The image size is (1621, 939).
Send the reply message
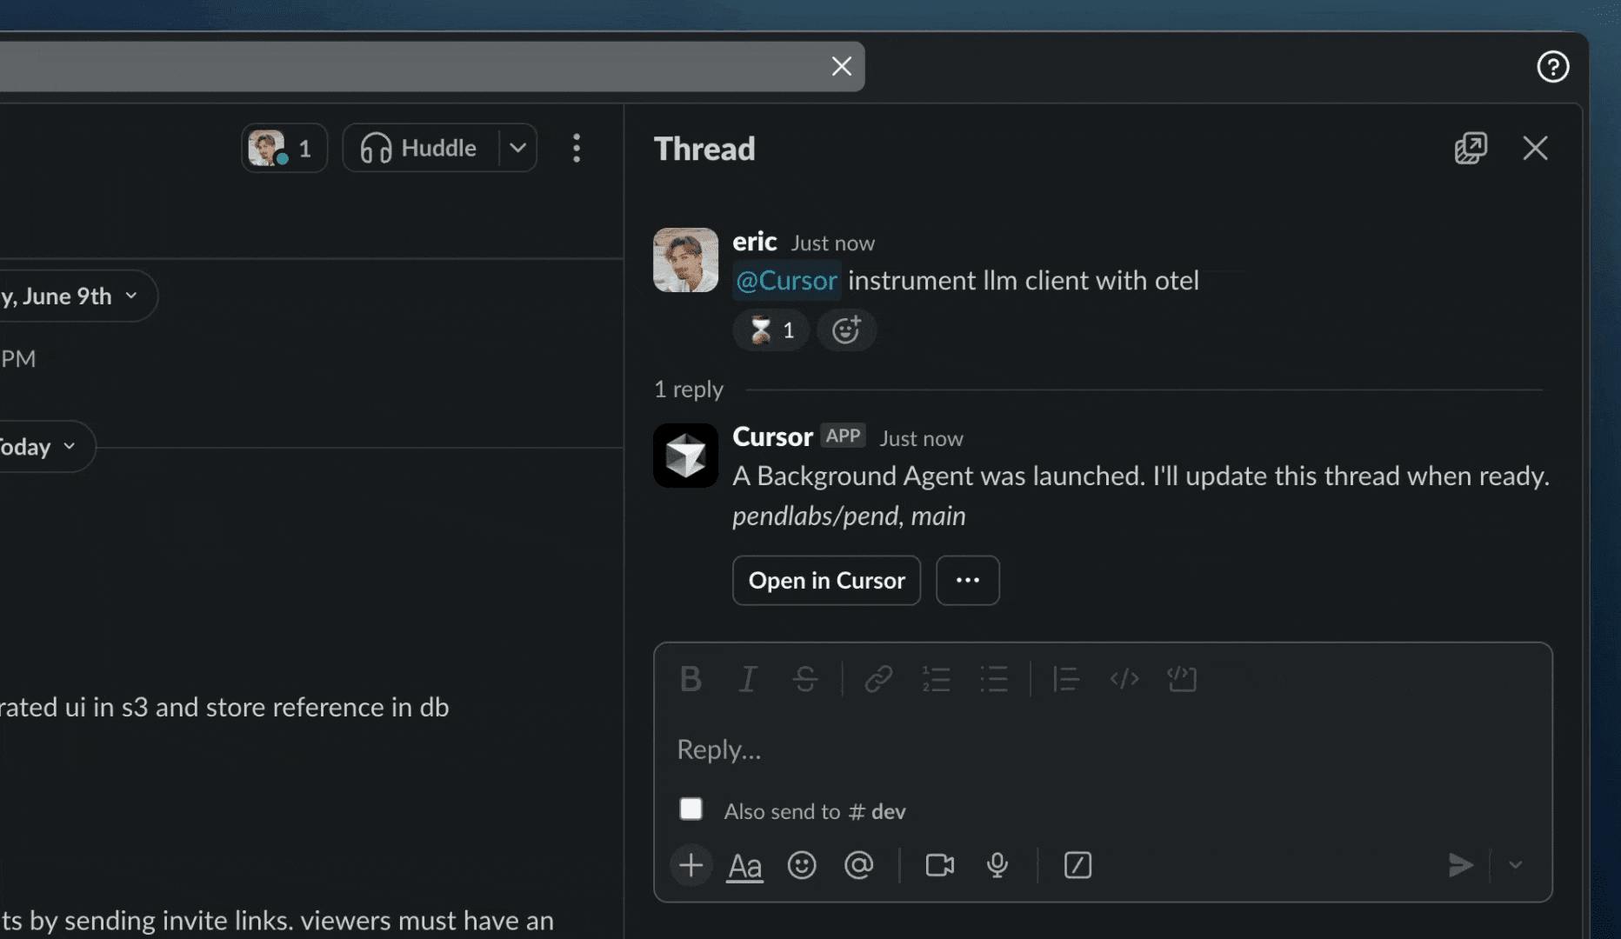[x=1460, y=865]
